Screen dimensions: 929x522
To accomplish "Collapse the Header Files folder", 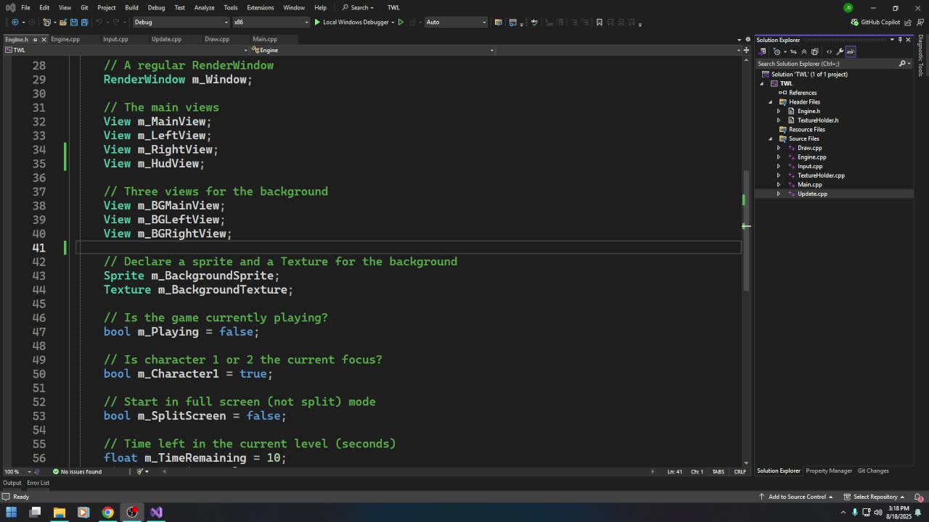I will pyautogui.click(x=771, y=102).
